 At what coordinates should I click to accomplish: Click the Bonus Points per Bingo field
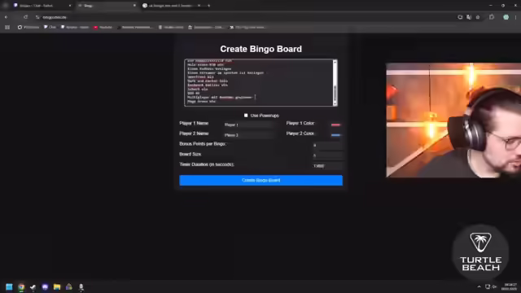(x=327, y=145)
